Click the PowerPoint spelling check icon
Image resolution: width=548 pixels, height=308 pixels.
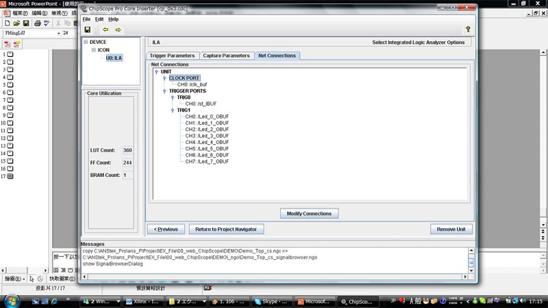pos(47,23)
